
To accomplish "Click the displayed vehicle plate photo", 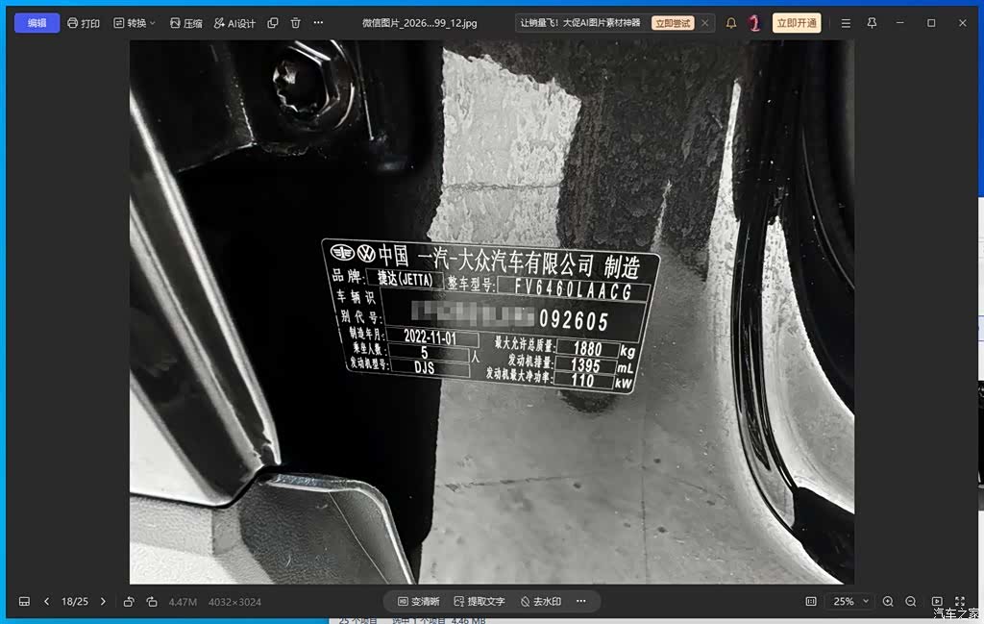I will [491, 312].
